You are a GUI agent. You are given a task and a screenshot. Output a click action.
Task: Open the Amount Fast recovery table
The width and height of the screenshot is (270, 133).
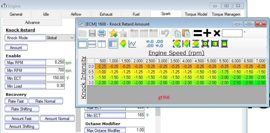pyautogui.click(x=22, y=119)
